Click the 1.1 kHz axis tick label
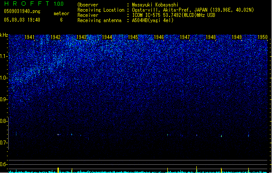This screenshot has height=173, width=272. [x=3, y=56]
